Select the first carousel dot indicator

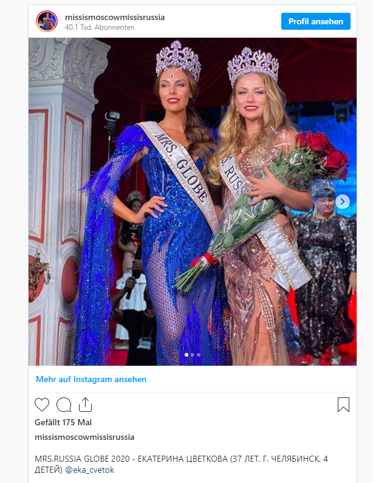click(187, 355)
